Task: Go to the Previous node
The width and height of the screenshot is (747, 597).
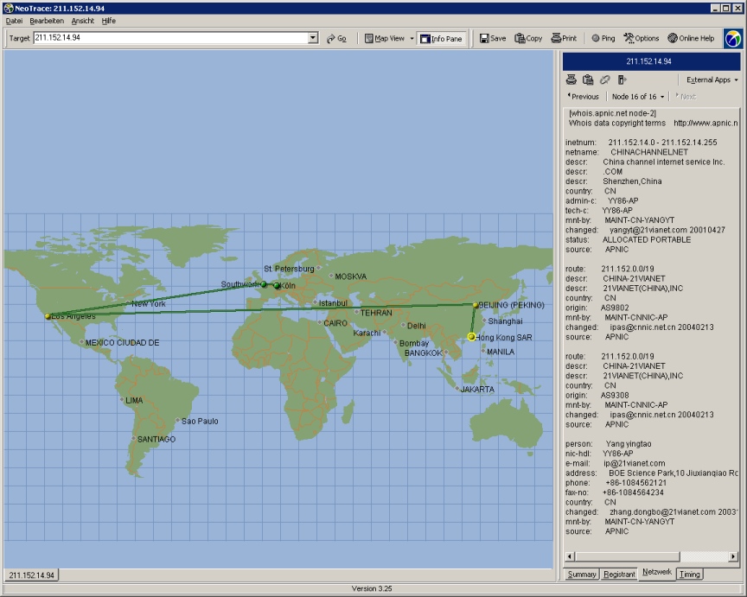Action: [x=583, y=97]
